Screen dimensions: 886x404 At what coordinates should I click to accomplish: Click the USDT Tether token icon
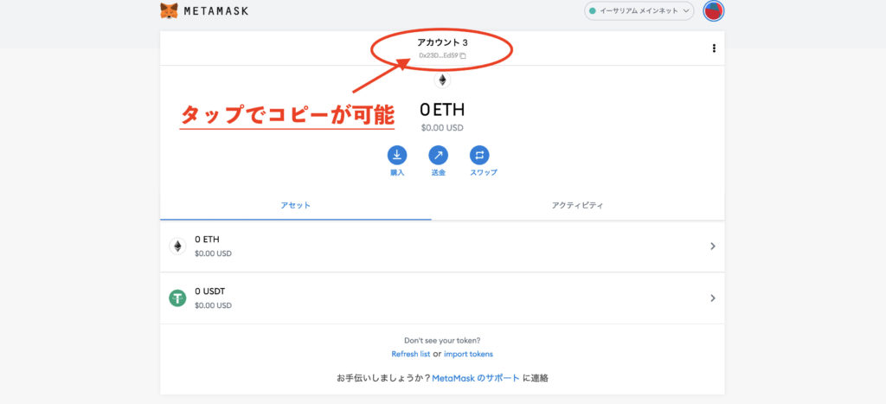177,298
